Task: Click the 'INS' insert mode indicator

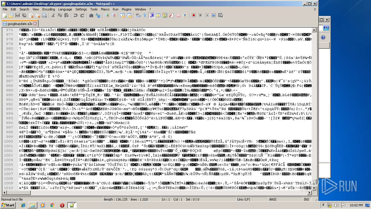Action: tap(306, 199)
